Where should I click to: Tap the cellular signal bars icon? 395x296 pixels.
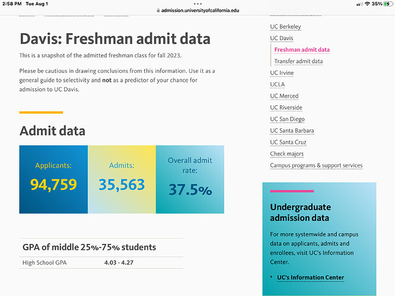tap(359, 4)
